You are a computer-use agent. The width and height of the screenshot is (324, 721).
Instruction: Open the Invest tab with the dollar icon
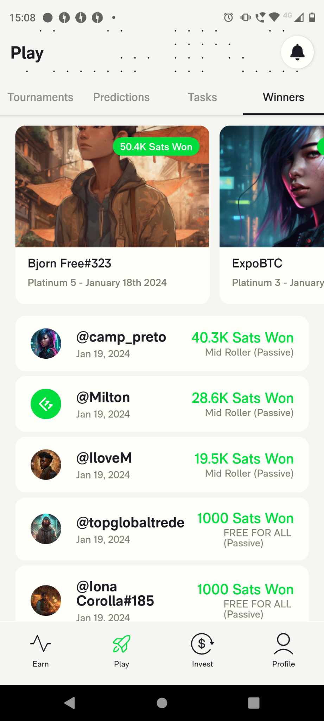coord(202,651)
